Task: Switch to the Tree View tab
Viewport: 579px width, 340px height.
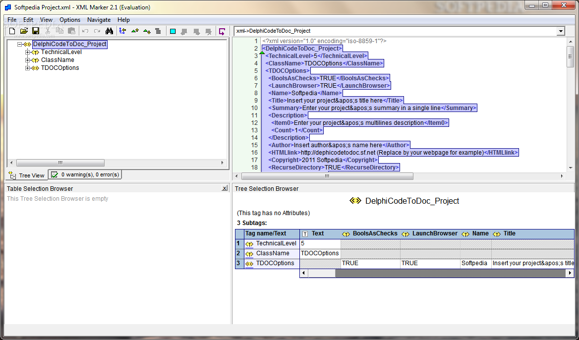Action: tap(27, 175)
